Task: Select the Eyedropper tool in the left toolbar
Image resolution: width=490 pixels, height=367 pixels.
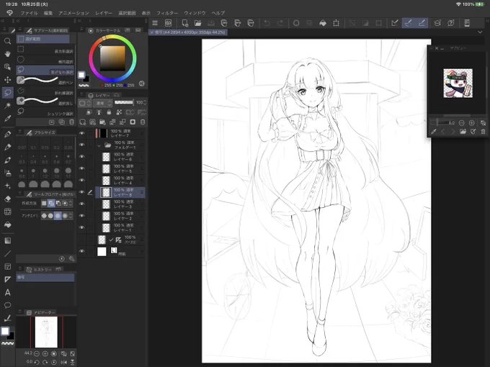Action: pyautogui.click(x=7, y=118)
